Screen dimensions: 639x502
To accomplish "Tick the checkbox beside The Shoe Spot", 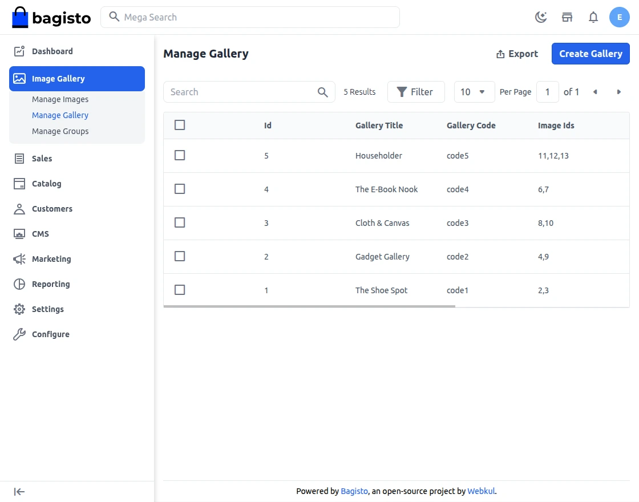I will pos(180,290).
